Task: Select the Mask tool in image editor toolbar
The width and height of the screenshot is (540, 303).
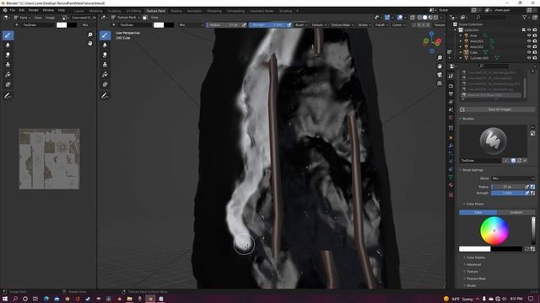Action: click(x=8, y=84)
